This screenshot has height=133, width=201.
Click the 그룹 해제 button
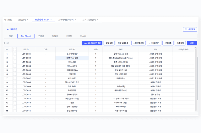tap(180, 43)
